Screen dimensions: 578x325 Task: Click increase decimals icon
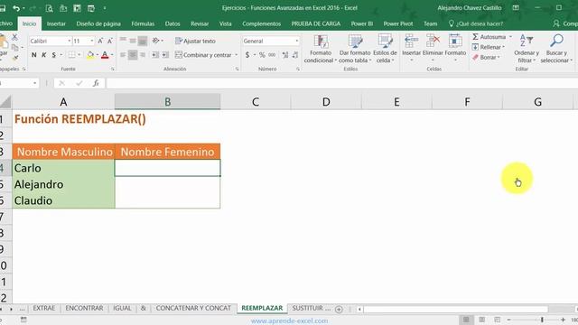[x=285, y=55]
